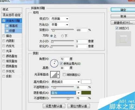This screenshot has width=135, height=110.
Task: Toggle 使用全局光(G) checkbox
Action: (x=61, y=63)
